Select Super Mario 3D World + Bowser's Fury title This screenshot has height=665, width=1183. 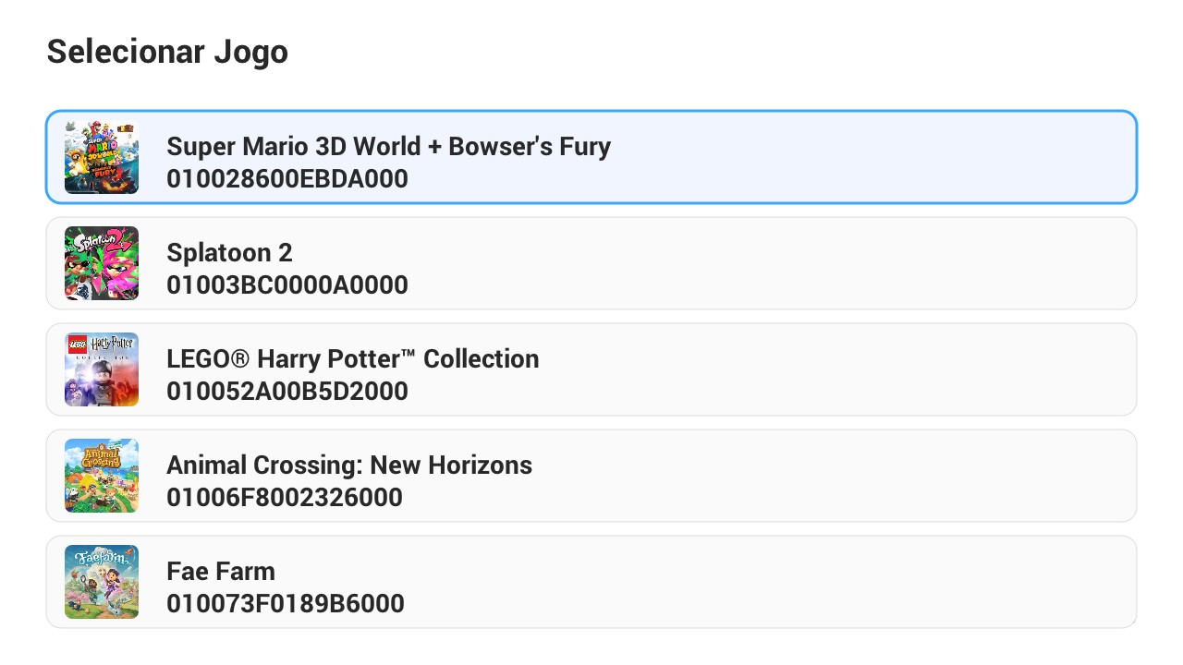tap(388, 146)
